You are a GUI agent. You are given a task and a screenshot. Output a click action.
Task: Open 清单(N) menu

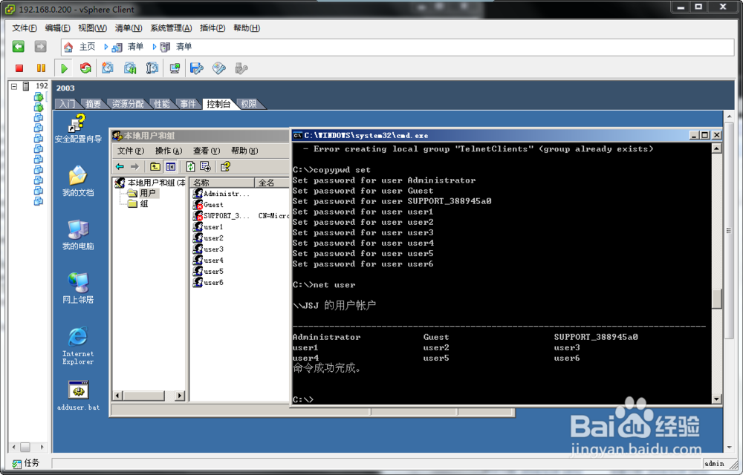point(129,28)
